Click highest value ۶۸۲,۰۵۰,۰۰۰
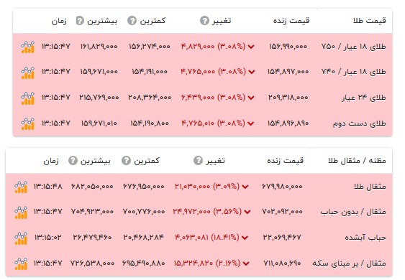405x280 pixels. 92,186
